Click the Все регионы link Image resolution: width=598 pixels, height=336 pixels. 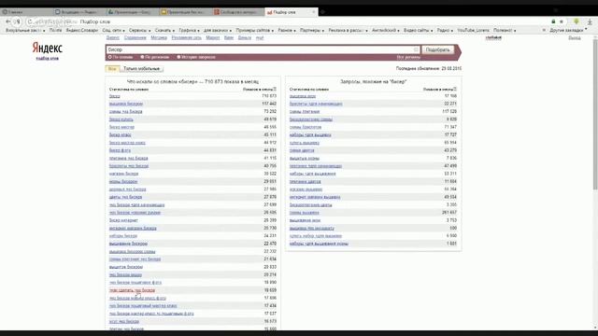(408, 57)
